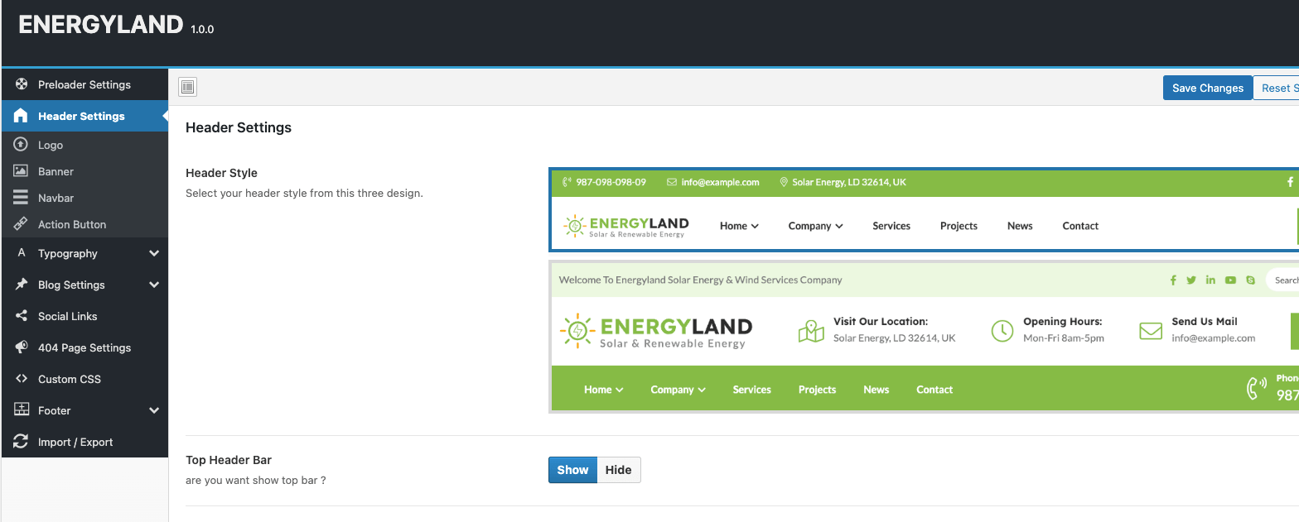Expand the Footer section chevron
Screen dimensions: 1299x522
tap(154, 410)
